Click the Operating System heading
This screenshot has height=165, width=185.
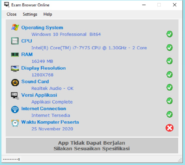click(42, 28)
